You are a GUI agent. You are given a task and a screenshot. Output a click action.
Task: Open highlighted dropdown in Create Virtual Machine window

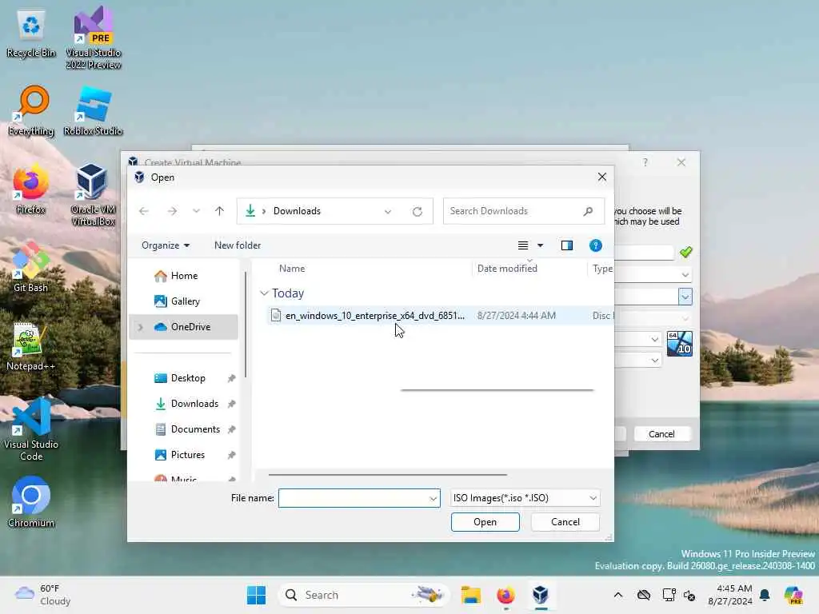click(685, 297)
